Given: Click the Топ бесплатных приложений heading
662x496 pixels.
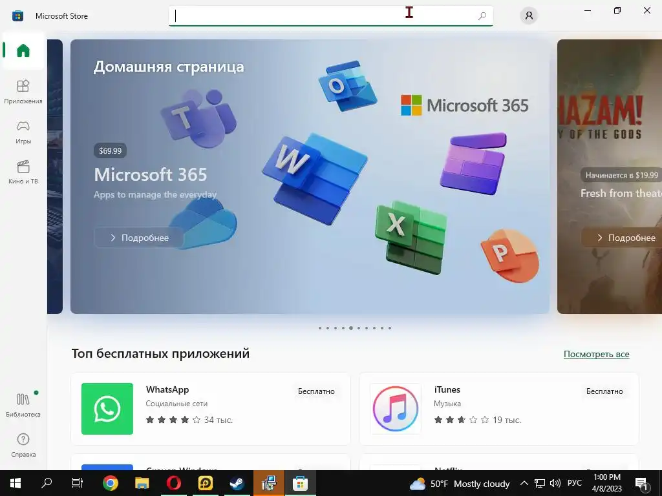Looking at the screenshot, I should pyautogui.click(x=160, y=353).
